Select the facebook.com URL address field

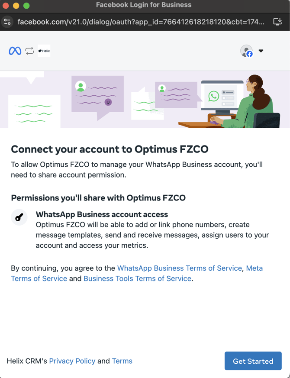(x=141, y=22)
